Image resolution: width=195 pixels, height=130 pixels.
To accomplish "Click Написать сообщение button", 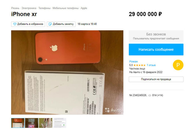I will pyautogui.click(x=156, y=49).
